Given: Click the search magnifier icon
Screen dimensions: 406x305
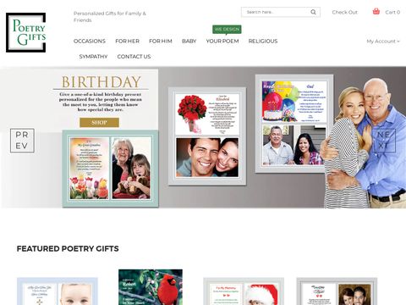Looking at the screenshot, I should pyautogui.click(x=313, y=12).
